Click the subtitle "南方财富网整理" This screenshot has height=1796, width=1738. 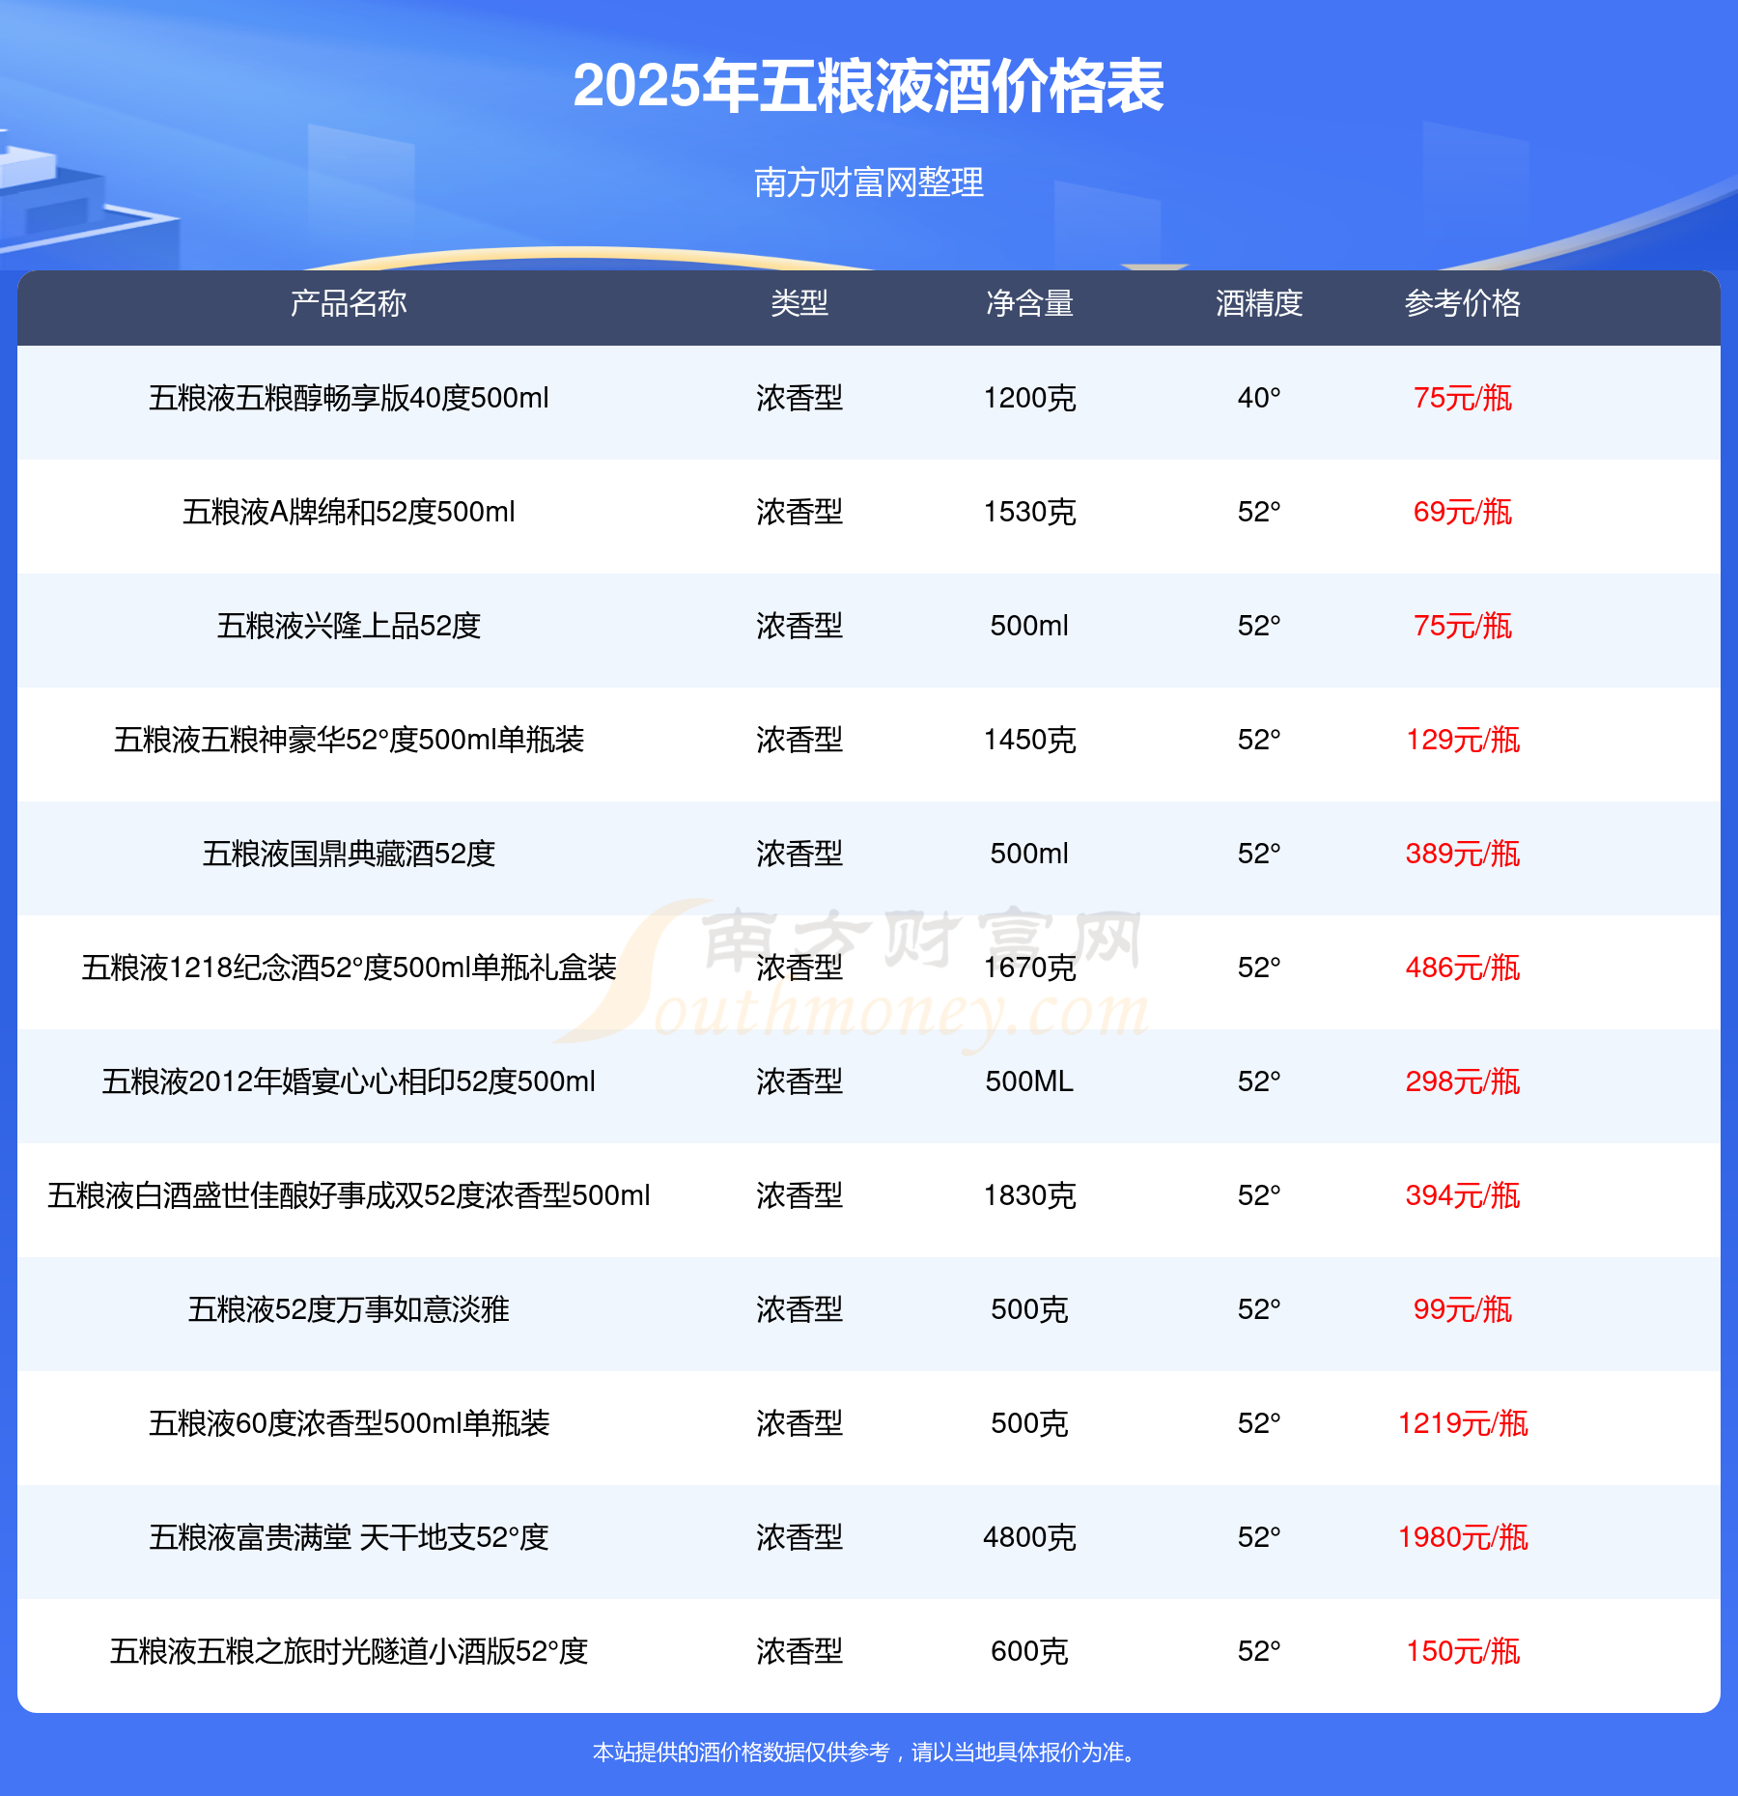tap(869, 182)
